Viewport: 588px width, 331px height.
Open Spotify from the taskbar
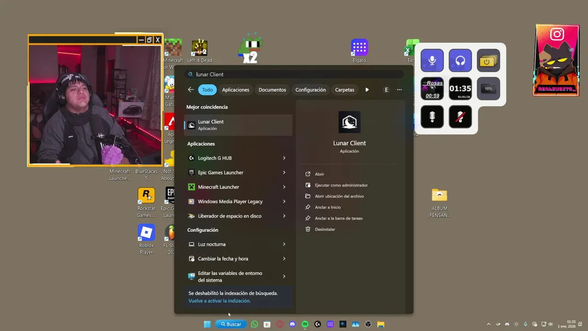pyautogui.click(x=305, y=324)
